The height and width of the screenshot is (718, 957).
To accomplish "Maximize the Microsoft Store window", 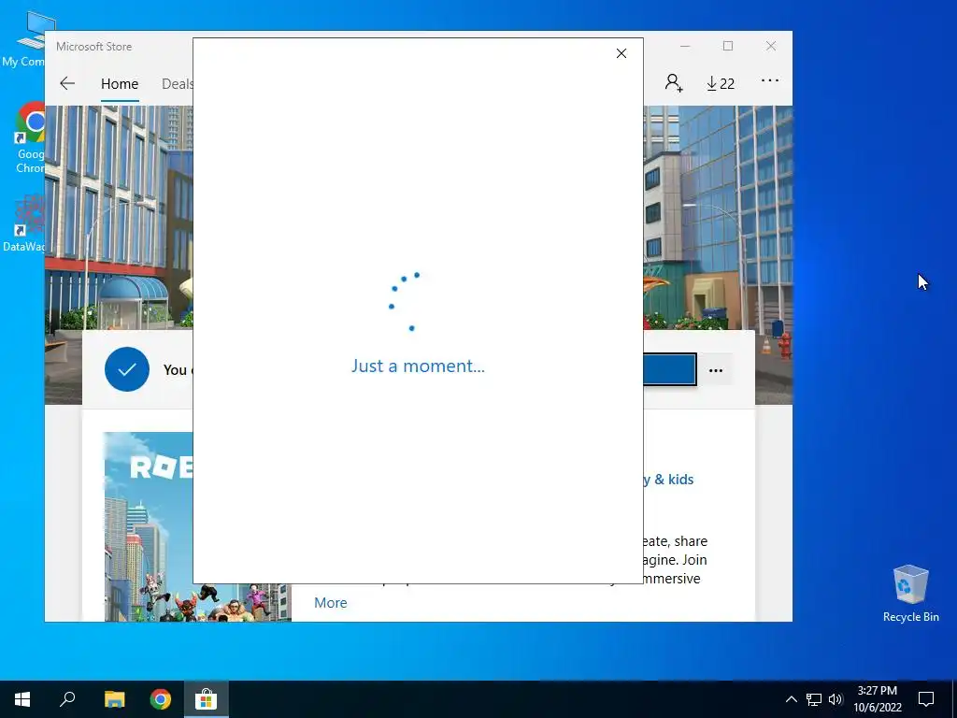I will click(x=728, y=47).
